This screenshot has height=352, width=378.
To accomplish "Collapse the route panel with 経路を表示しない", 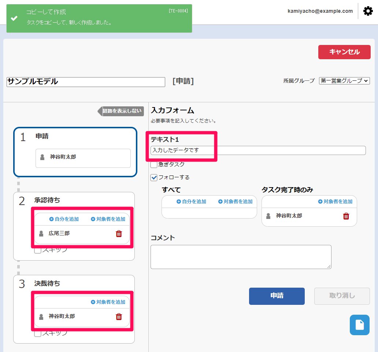I will pyautogui.click(x=121, y=111).
